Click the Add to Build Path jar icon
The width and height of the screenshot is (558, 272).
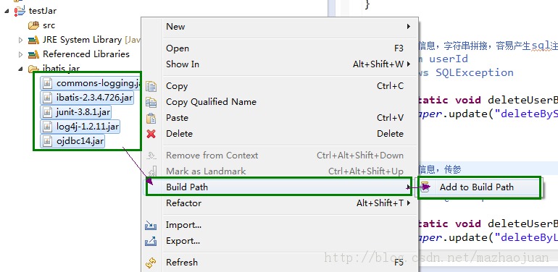pyautogui.click(x=425, y=187)
